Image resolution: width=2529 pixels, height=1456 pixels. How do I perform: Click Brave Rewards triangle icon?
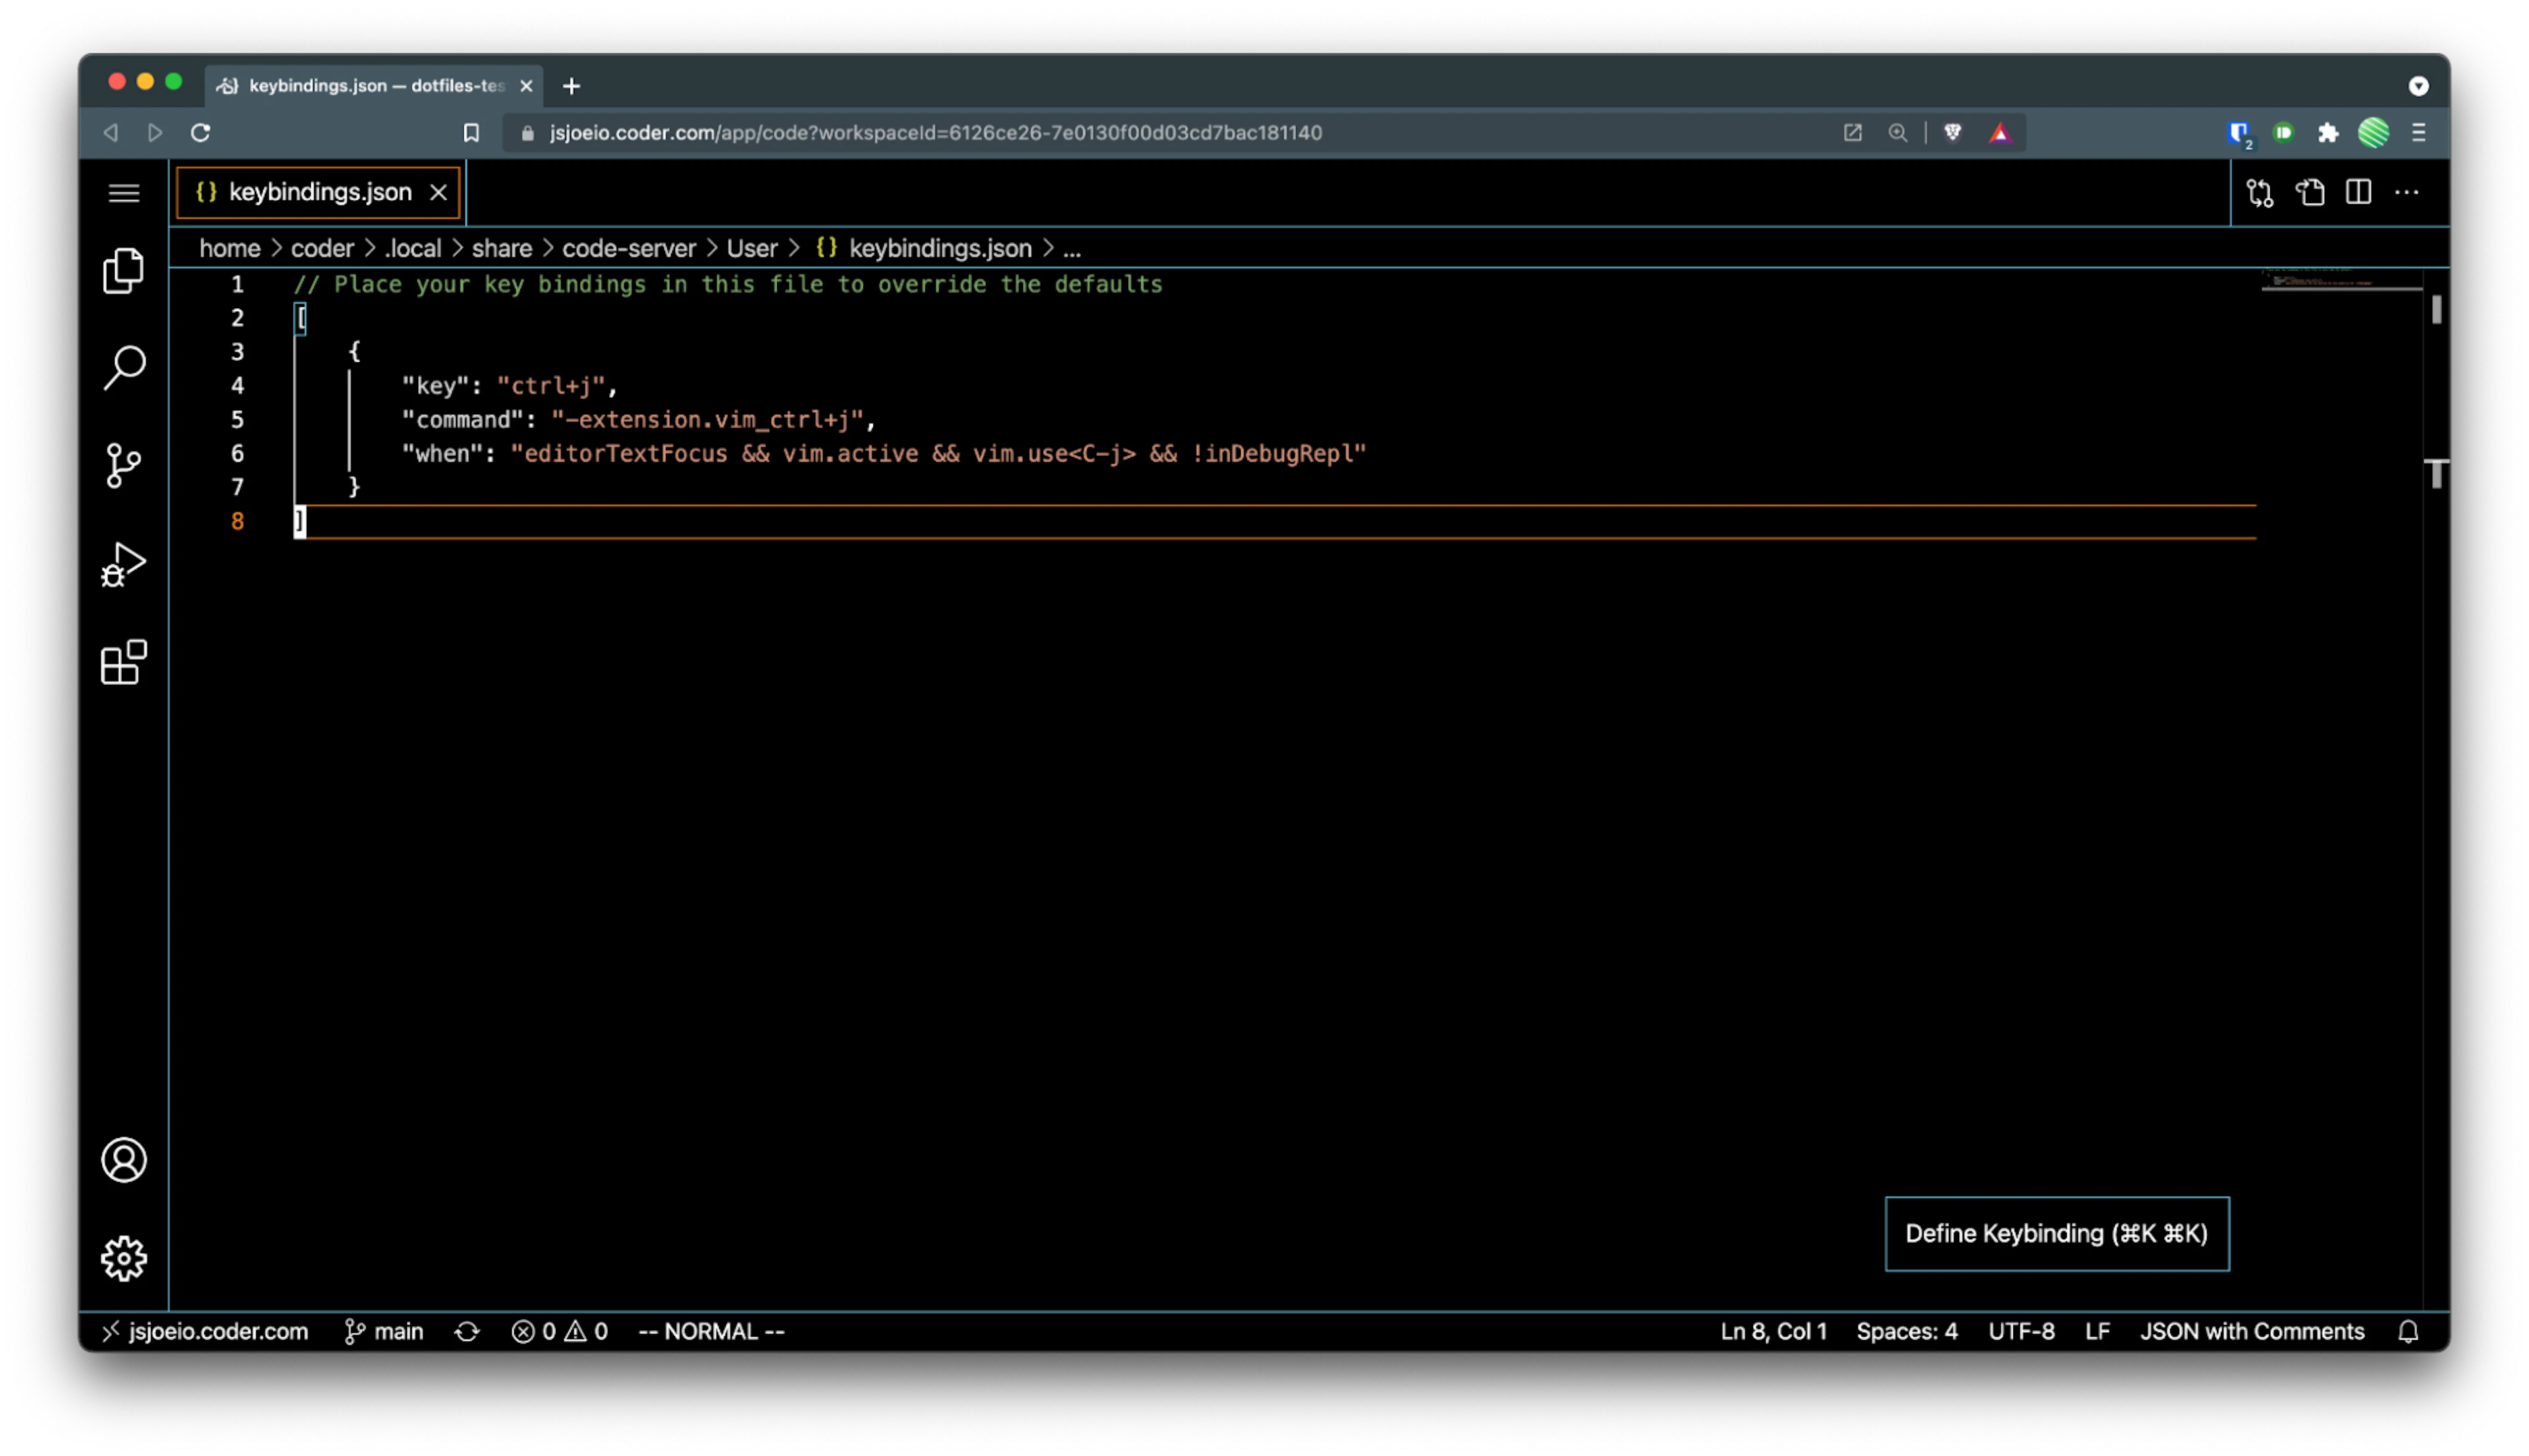coord(1999,132)
